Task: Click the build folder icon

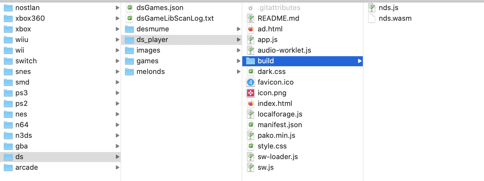Action: 250,61
